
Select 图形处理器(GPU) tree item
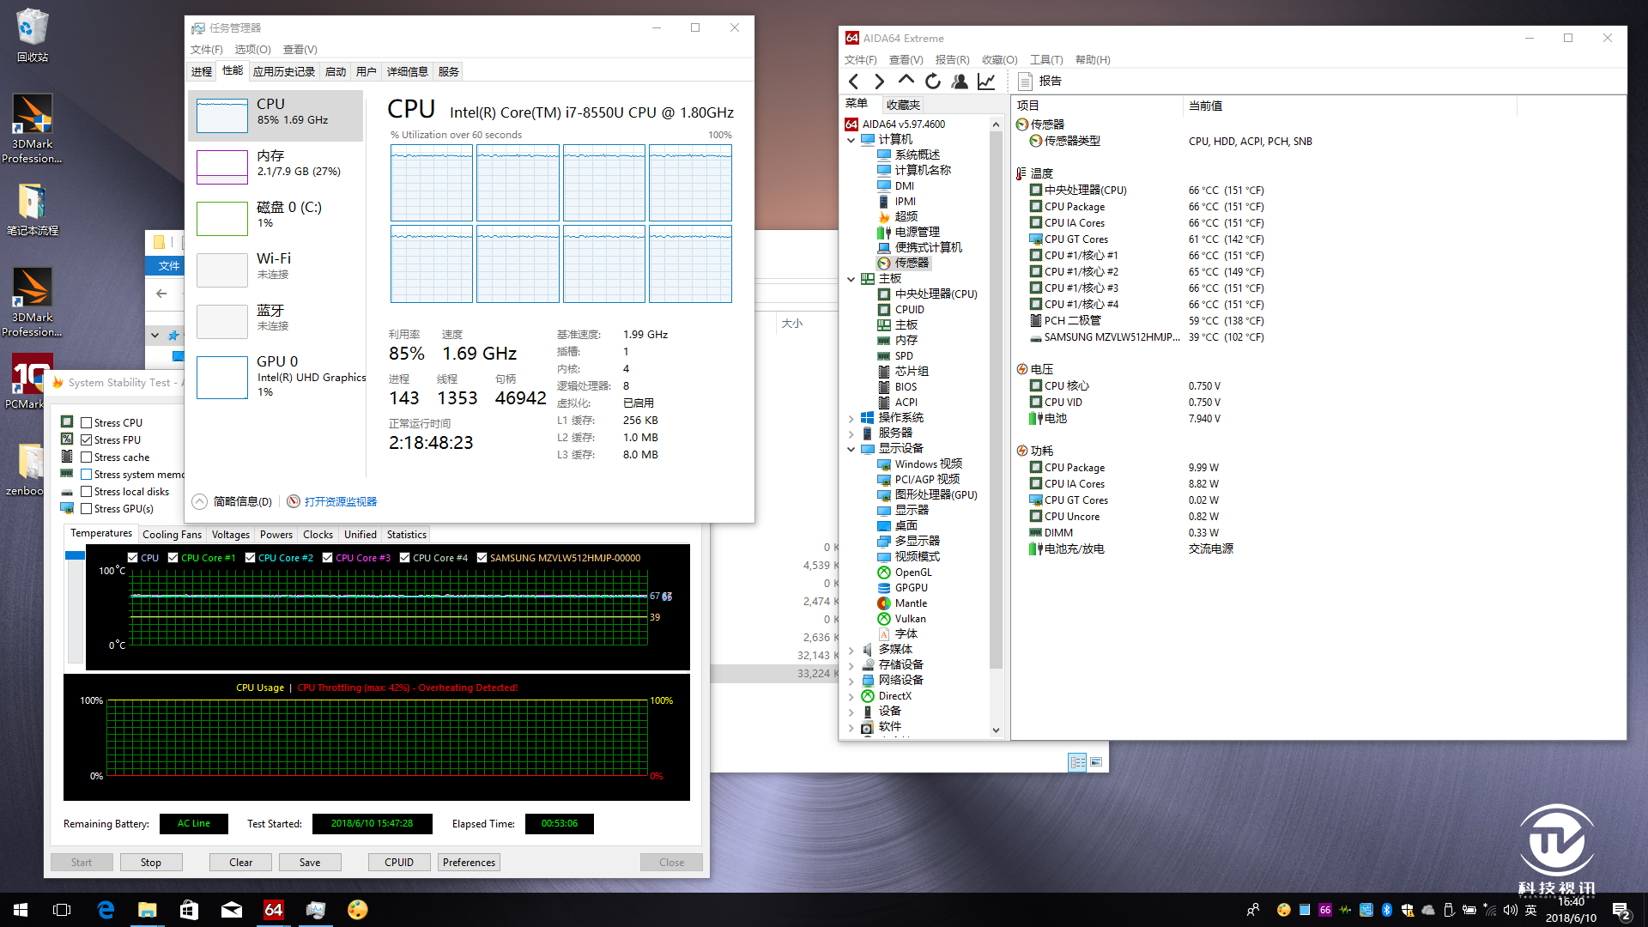point(927,494)
